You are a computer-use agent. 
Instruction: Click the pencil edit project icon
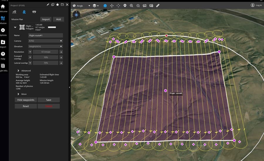pos(48,5)
